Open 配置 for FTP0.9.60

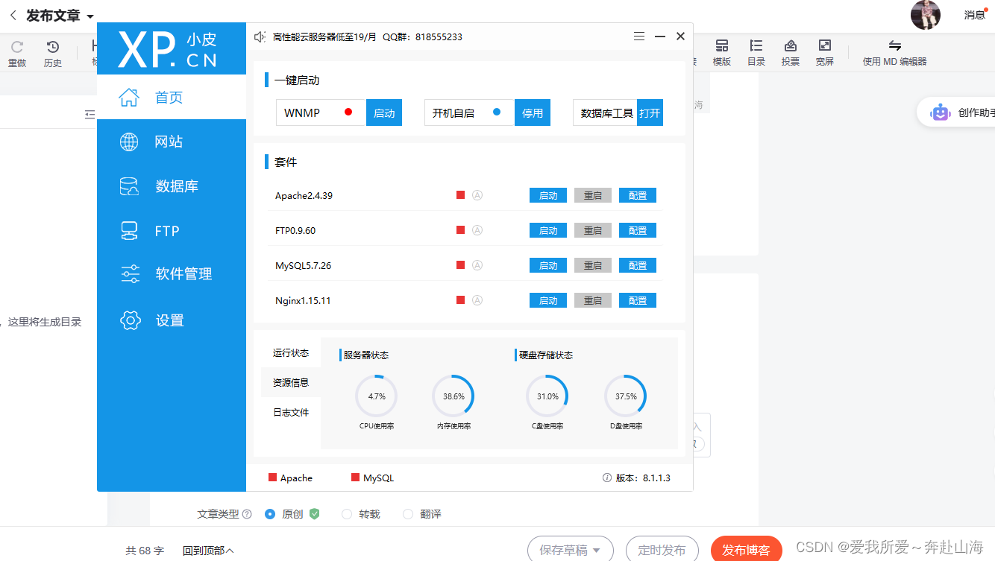click(x=638, y=230)
